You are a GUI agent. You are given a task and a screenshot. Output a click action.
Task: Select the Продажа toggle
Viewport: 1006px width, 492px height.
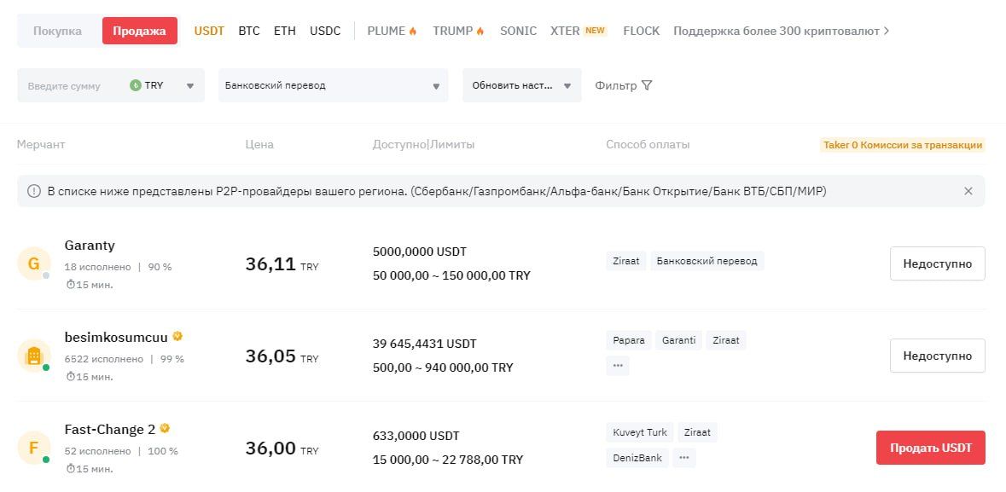(139, 31)
